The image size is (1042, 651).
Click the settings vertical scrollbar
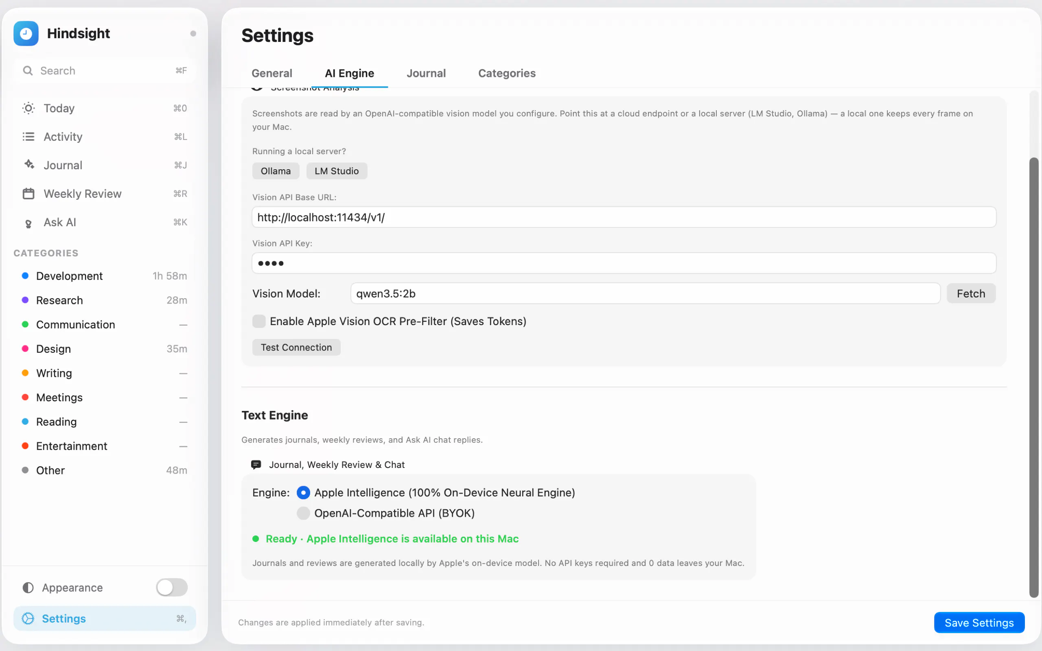1034,377
